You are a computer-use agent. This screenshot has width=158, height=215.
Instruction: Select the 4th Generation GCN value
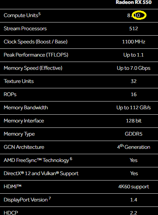[x=134, y=147]
